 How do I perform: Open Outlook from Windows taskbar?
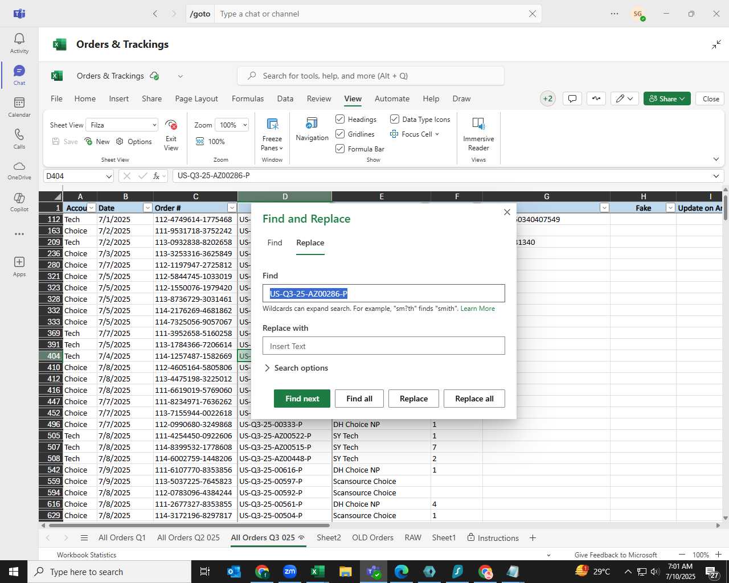[x=234, y=572]
